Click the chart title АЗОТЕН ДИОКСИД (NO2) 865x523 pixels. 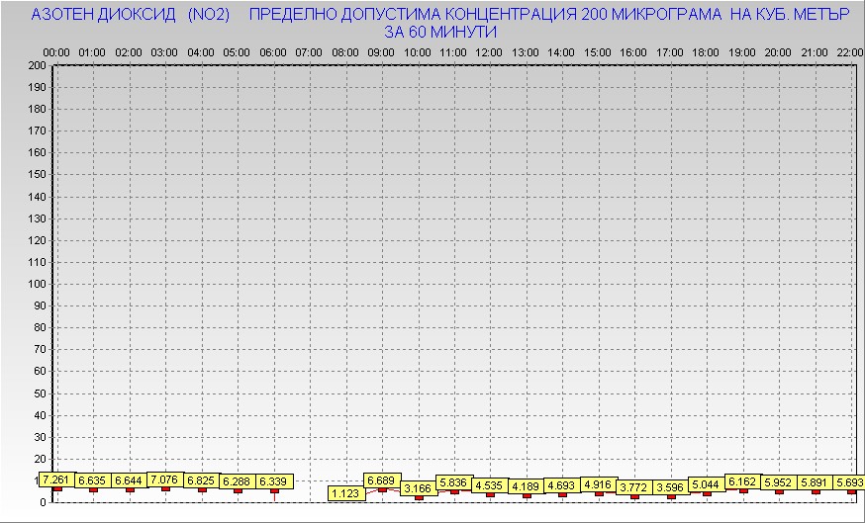(131, 15)
